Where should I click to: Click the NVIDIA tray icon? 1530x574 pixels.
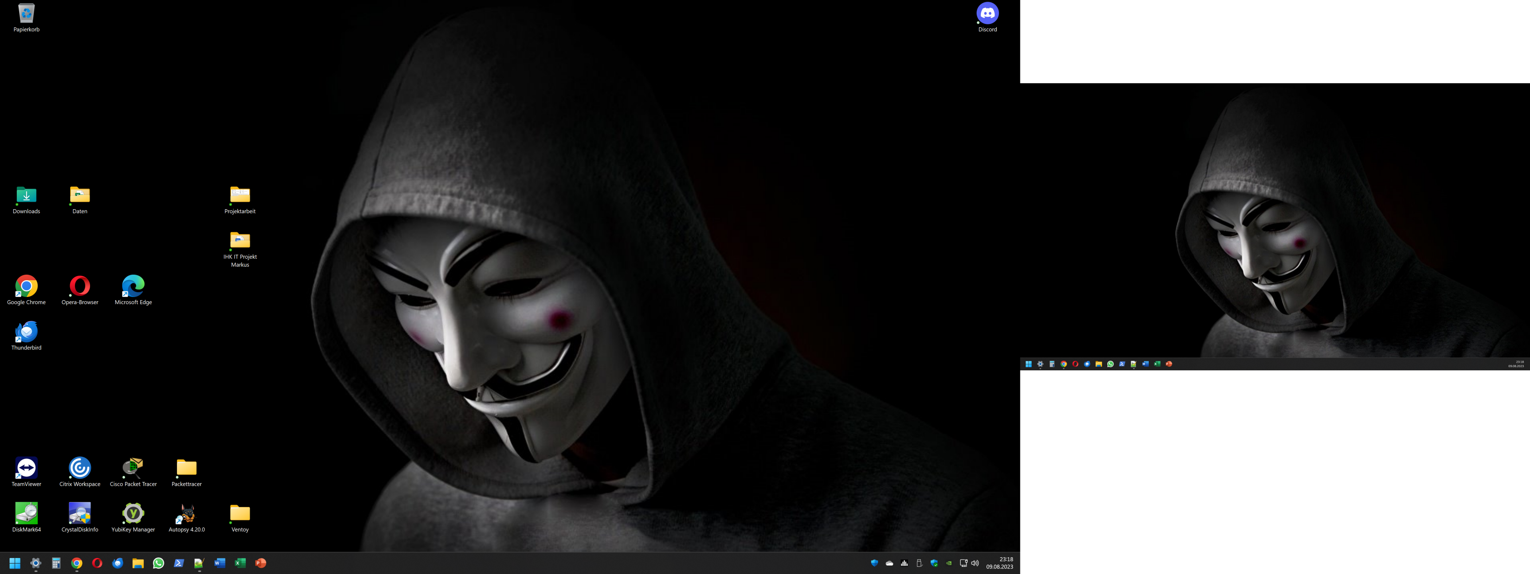tap(949, 563)
